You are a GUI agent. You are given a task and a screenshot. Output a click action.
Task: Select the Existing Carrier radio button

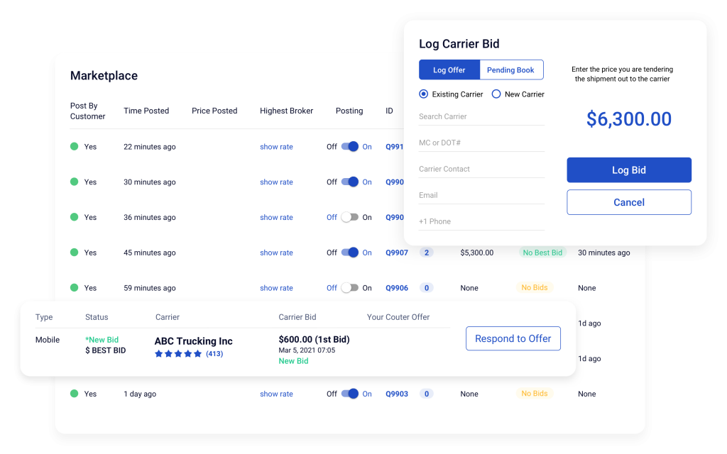point(424,94)
